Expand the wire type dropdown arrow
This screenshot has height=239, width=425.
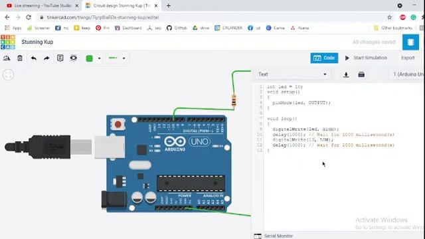pos(124,58)
